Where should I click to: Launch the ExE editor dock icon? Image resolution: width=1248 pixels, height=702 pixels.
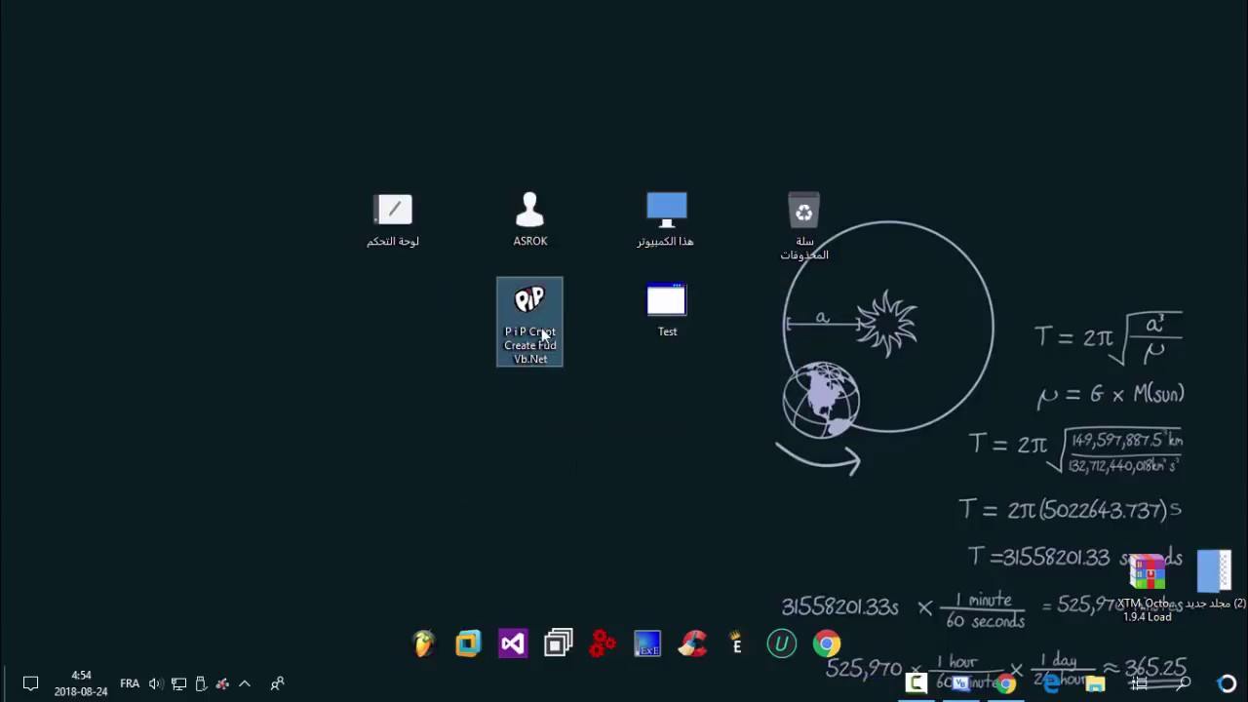647,643
